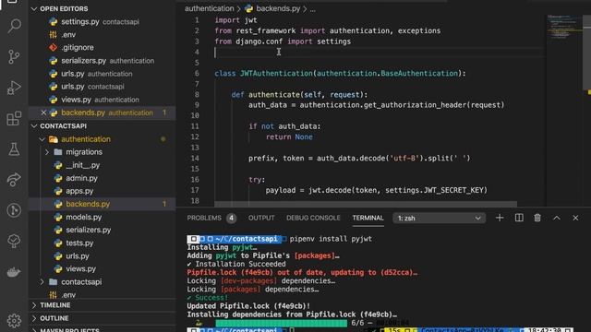Switch to the PROBLEMS tab
Screen dimensions: 591x332
point(204,218)
